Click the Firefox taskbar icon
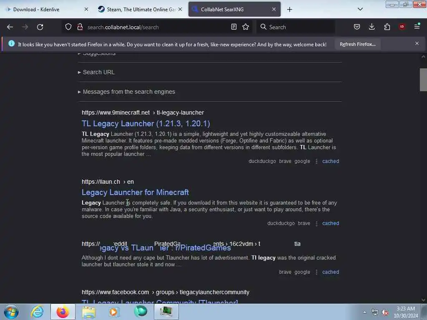Screen dimensions: 427x320 [x=63, y=312]
